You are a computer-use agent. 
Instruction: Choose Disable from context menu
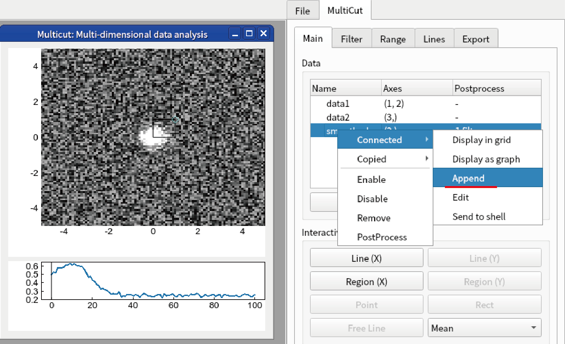[385, 199]
